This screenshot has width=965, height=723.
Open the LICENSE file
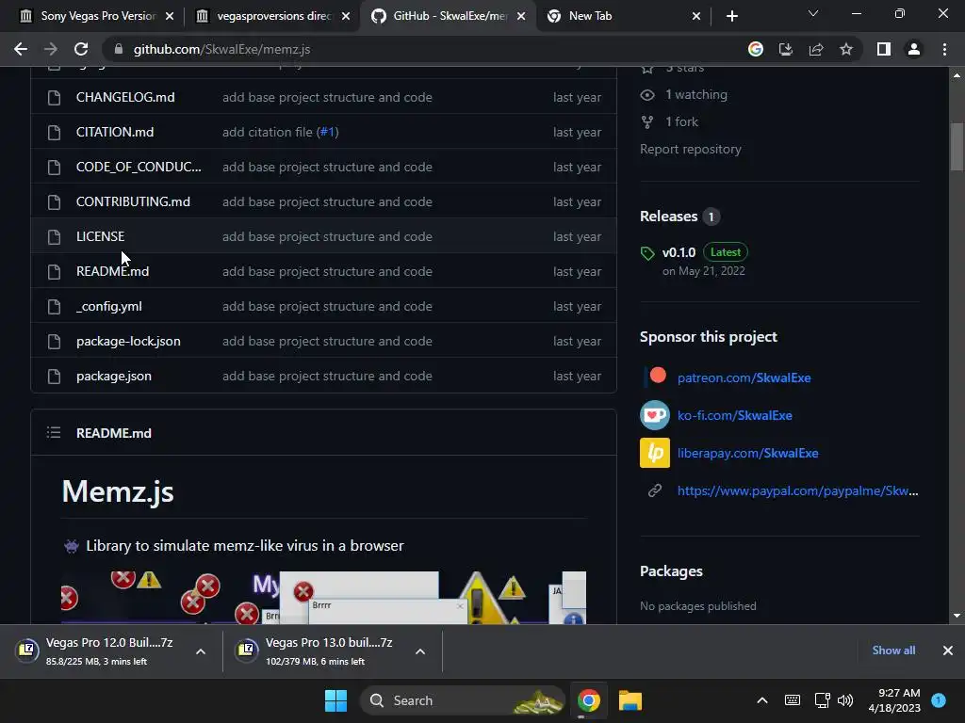pos(100,236)
